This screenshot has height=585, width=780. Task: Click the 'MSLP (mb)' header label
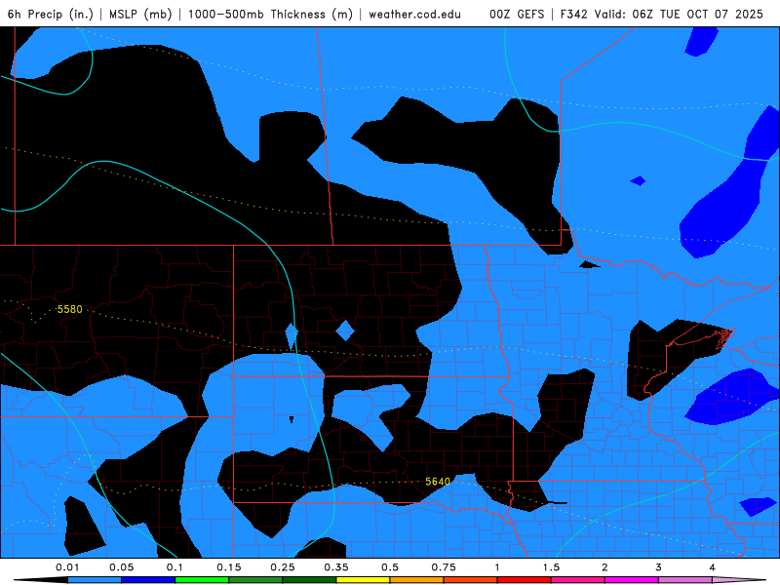pos(140,14)
